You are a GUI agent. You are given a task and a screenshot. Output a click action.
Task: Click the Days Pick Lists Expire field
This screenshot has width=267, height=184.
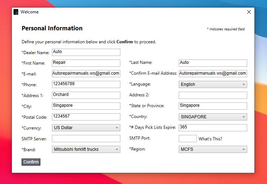213,128
